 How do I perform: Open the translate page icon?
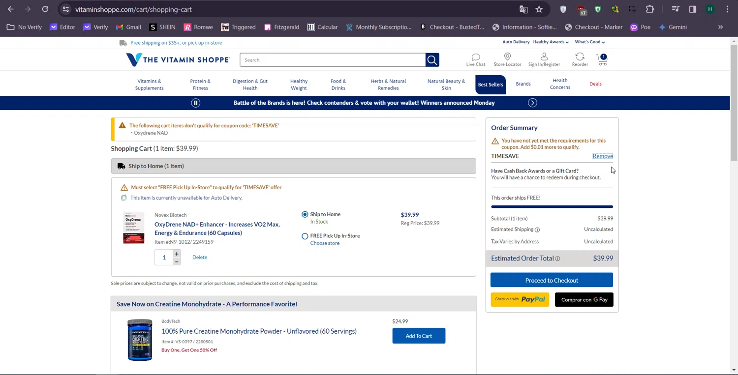tap(523, 9)
